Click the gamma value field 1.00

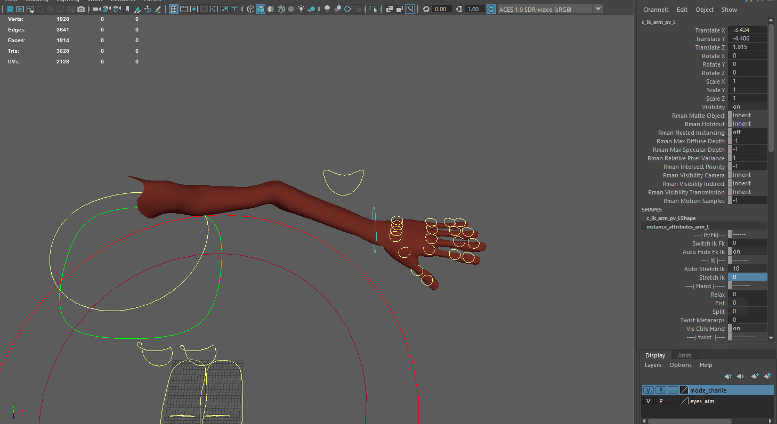click(x=475, y=9)
